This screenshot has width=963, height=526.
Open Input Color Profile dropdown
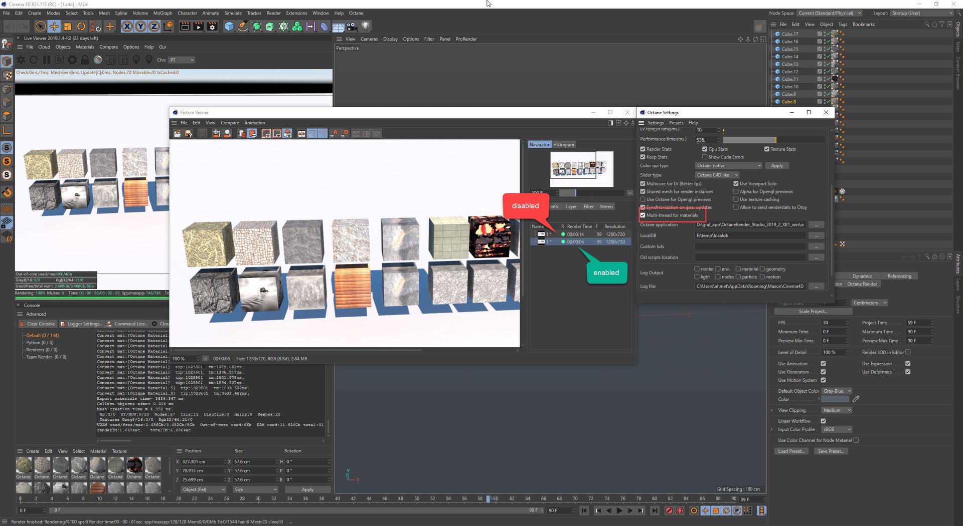tap(837, 429)
